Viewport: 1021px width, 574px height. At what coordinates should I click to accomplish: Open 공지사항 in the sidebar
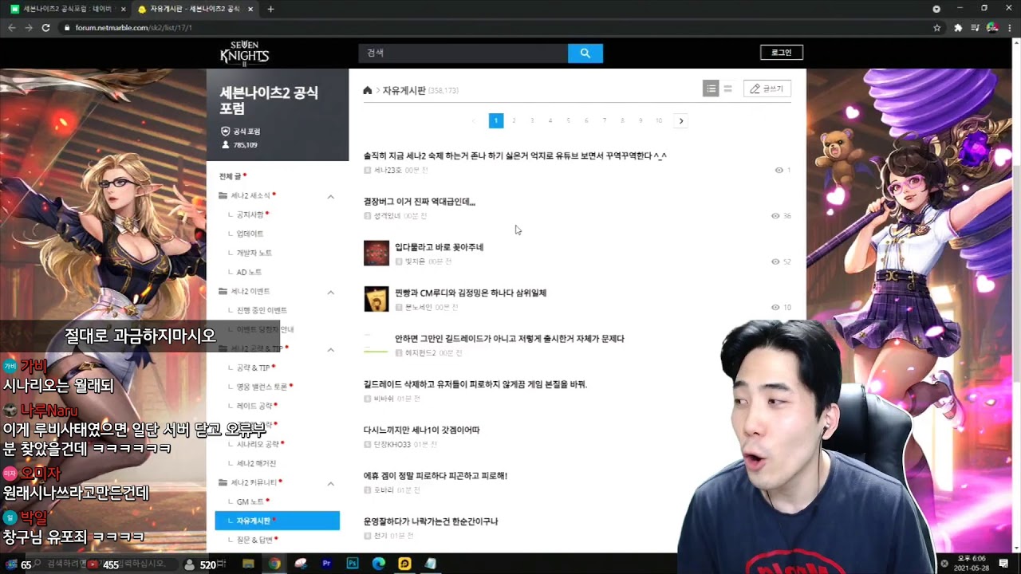[x=250, y=214]
